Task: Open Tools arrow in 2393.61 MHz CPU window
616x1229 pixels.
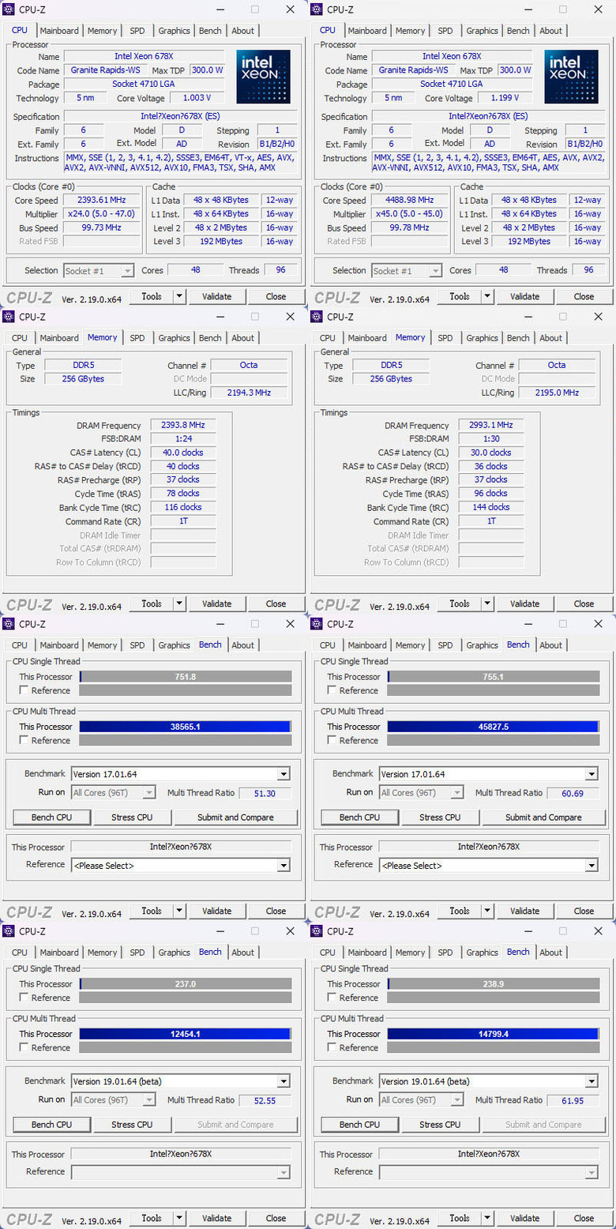Action: click(x=179, y=297)
